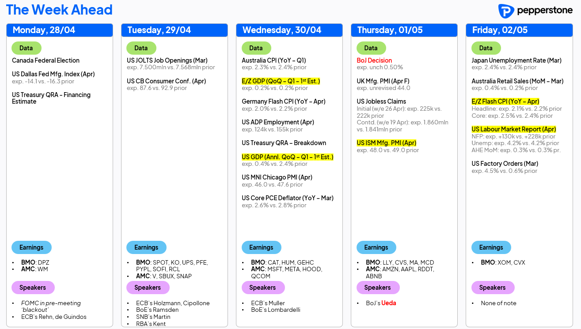Click the Data pill under Monday
The height and width of the screenshot is (329, 581).
pos(26,48)
